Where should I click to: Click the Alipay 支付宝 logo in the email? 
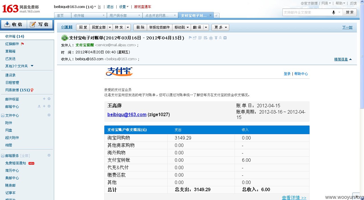tap(119, 71)
